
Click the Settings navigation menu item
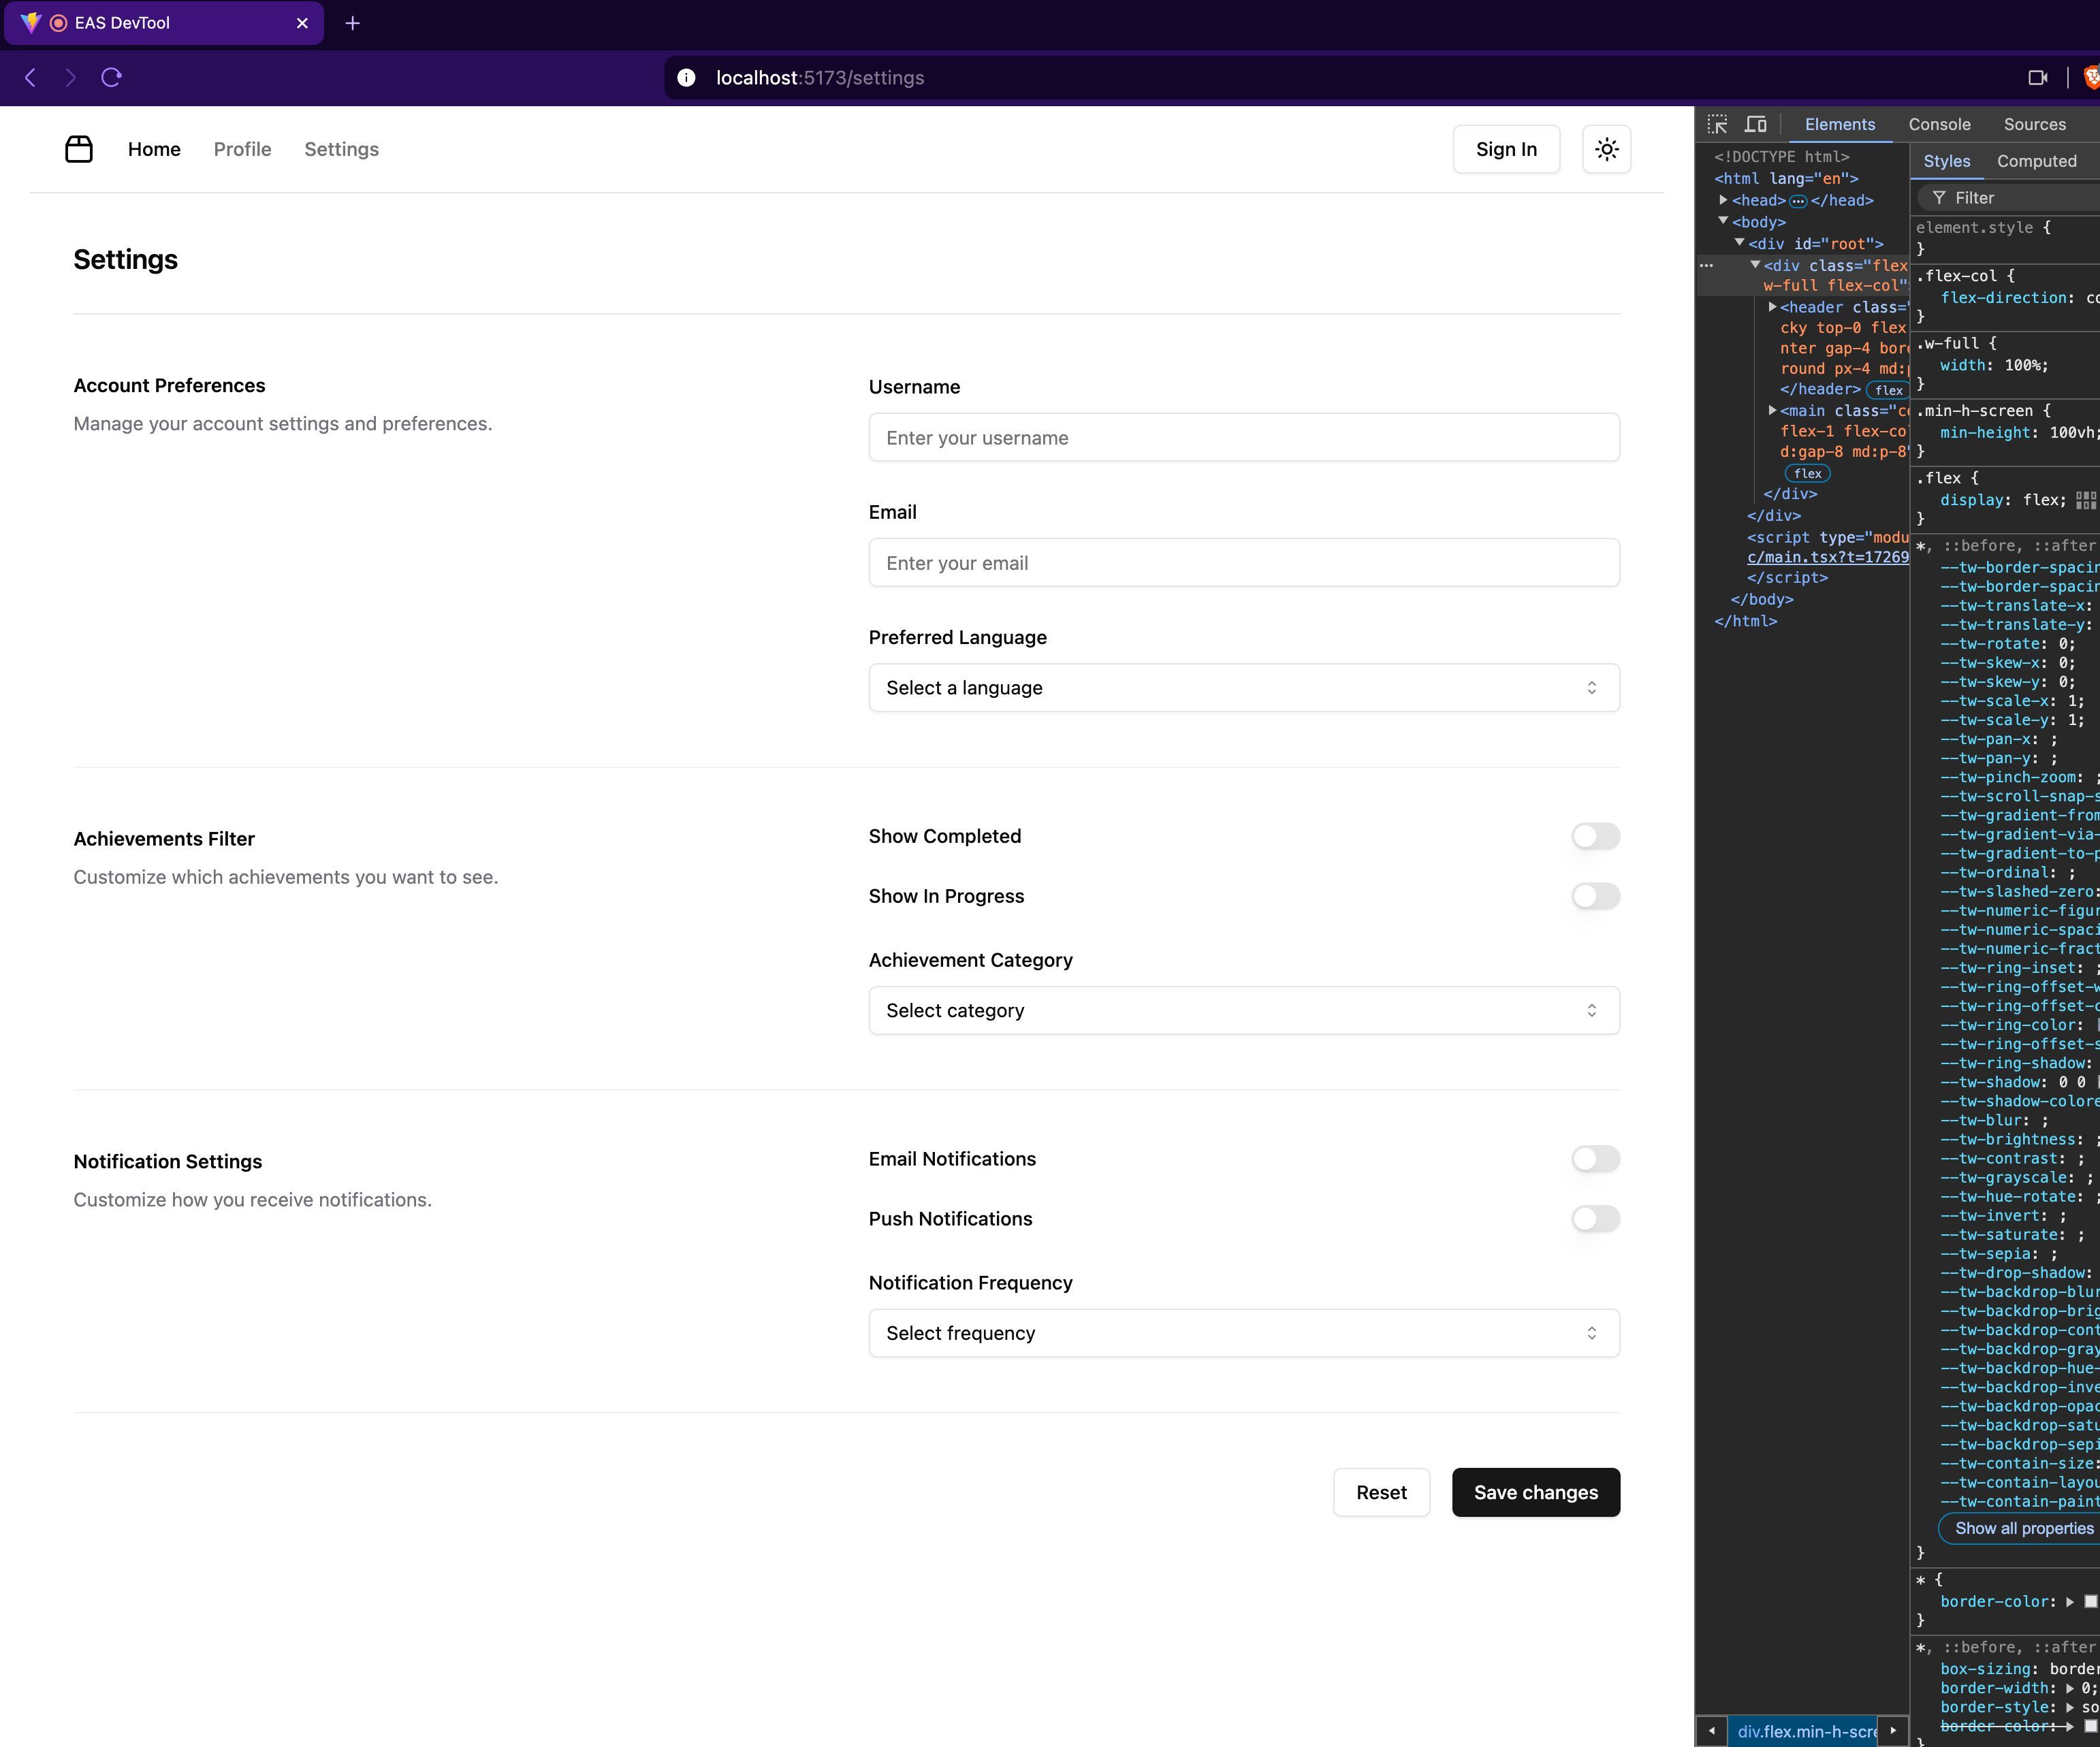tap(342, 148)
